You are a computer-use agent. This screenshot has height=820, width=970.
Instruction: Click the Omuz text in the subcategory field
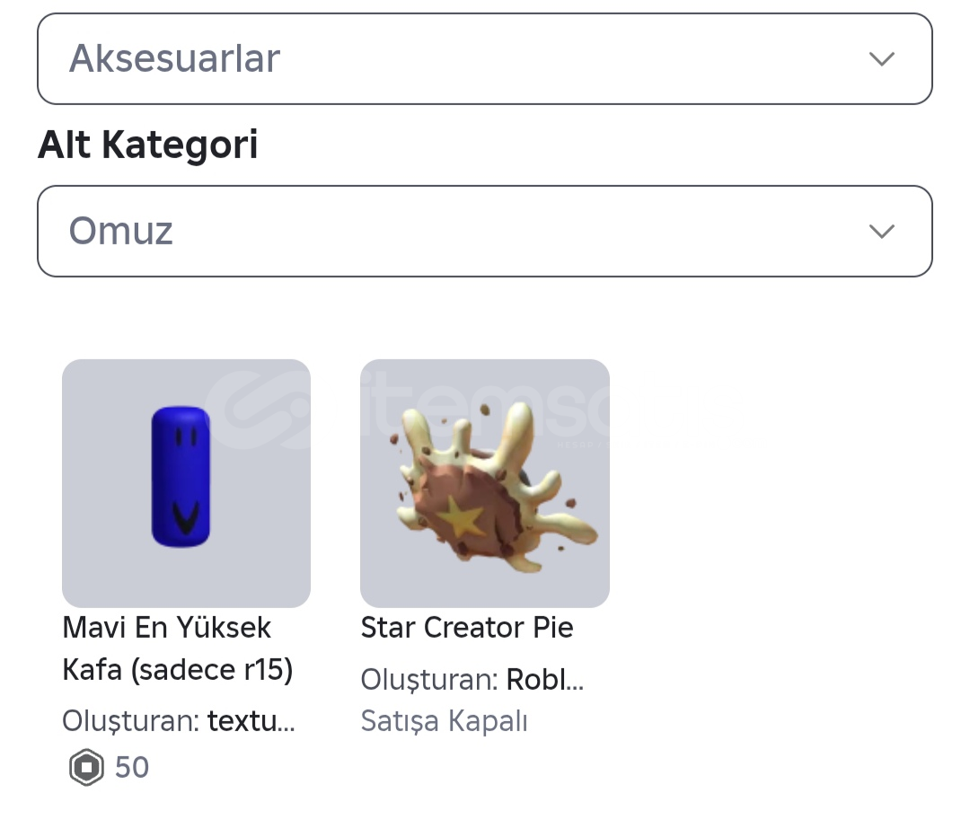(x=120, y=232)
